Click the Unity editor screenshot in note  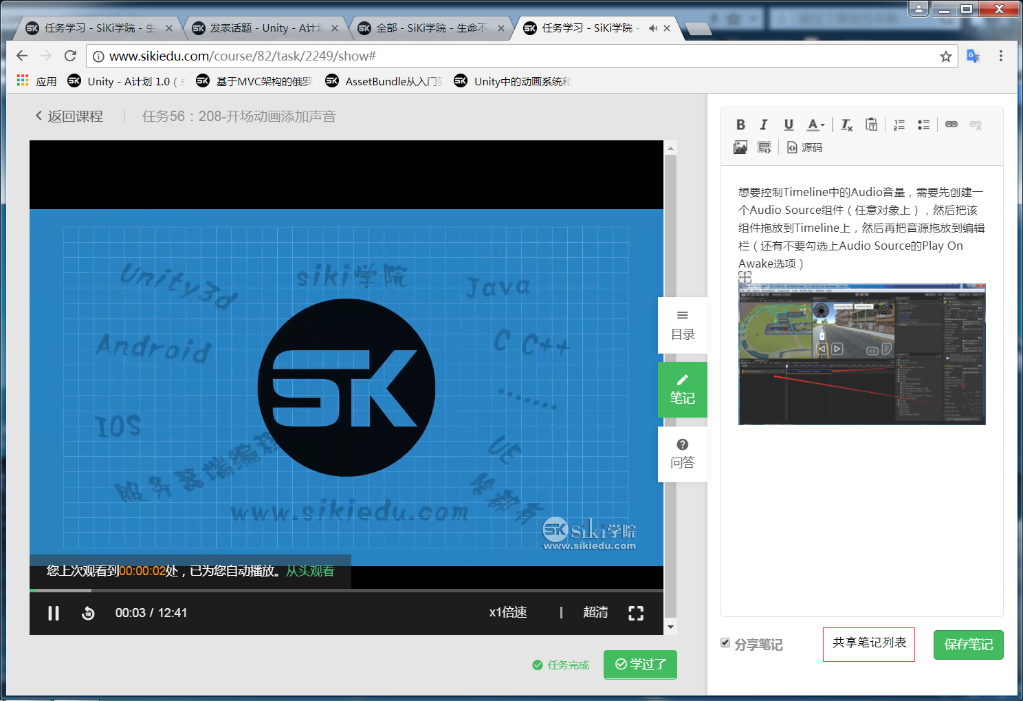tap(862, 354)
